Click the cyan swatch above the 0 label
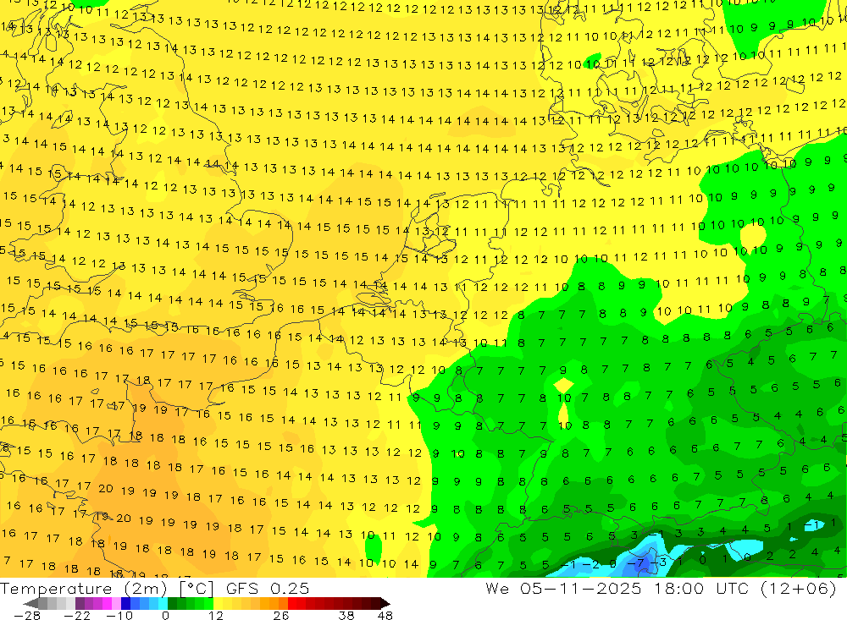Image resolution: width=847 pixels, height=620 pixels. pyautogui.click(x=163, y=603)
